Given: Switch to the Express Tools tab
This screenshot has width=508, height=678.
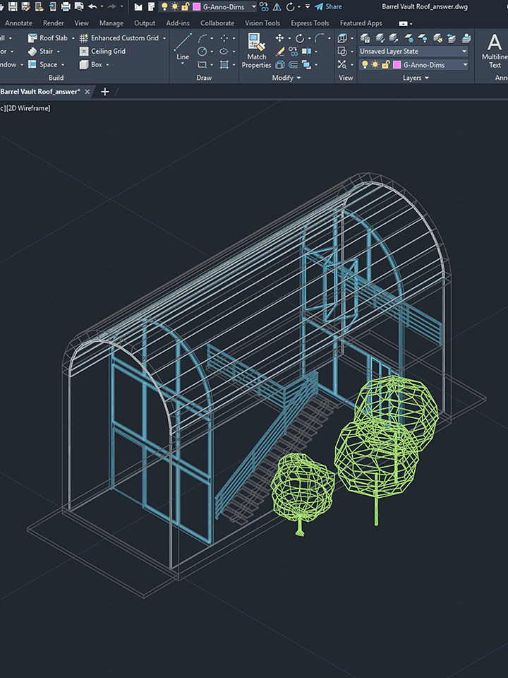Looking at the screenshot, I should tap(310, 23).
